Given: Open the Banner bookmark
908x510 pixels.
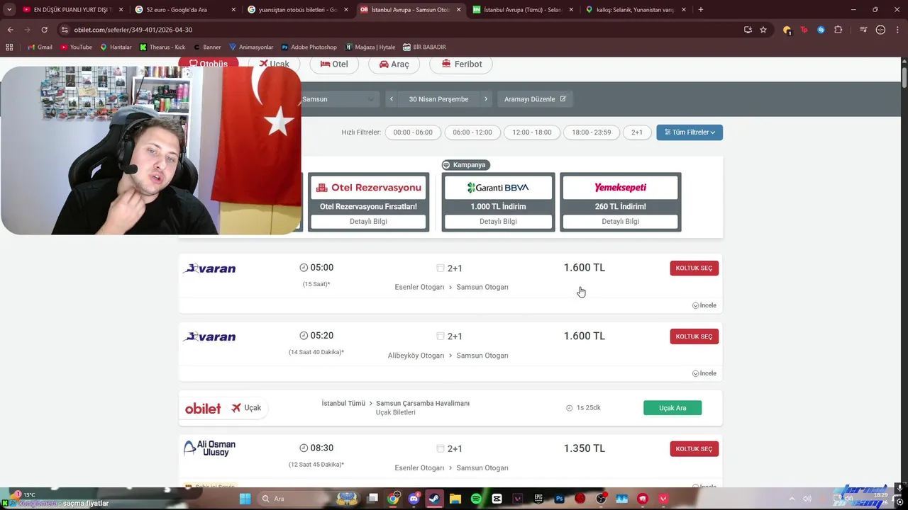Looking at the screenshot, I should 207,47.
